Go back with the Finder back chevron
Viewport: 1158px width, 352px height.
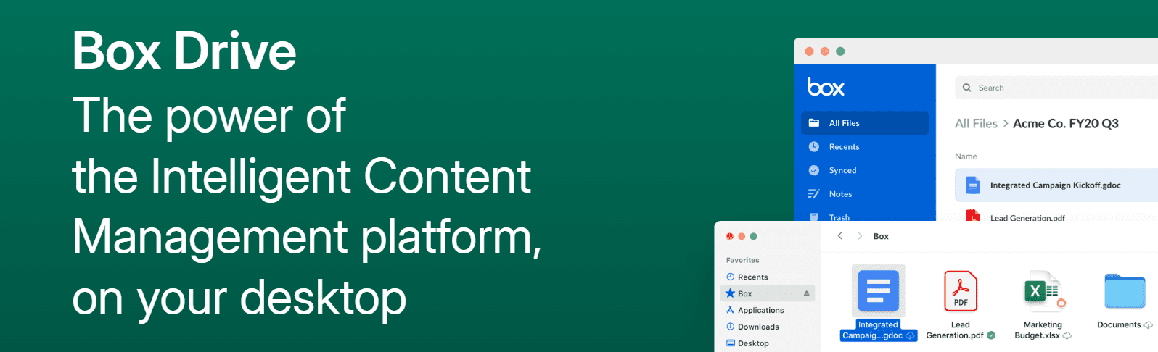click(x=839, y=236)
